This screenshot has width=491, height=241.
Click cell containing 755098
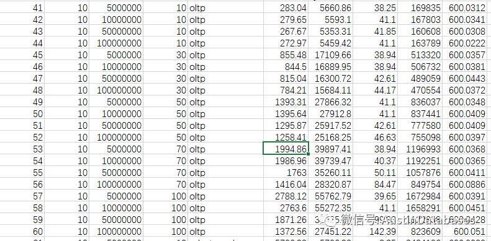tap(420, 137)
